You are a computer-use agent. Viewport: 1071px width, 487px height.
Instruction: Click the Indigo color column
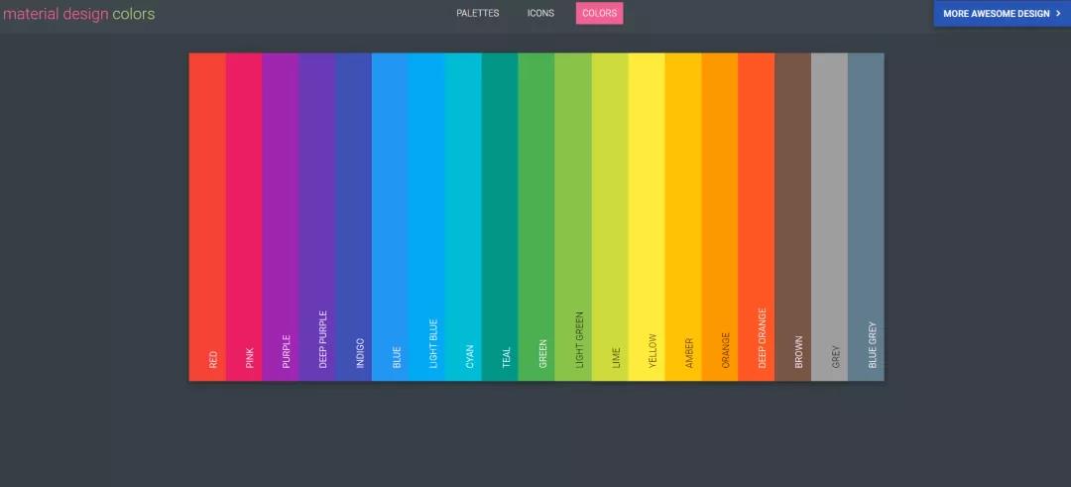[x=354, y=216]
